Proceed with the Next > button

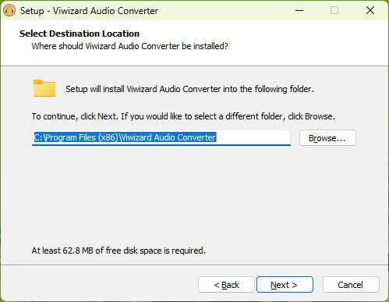285,285
